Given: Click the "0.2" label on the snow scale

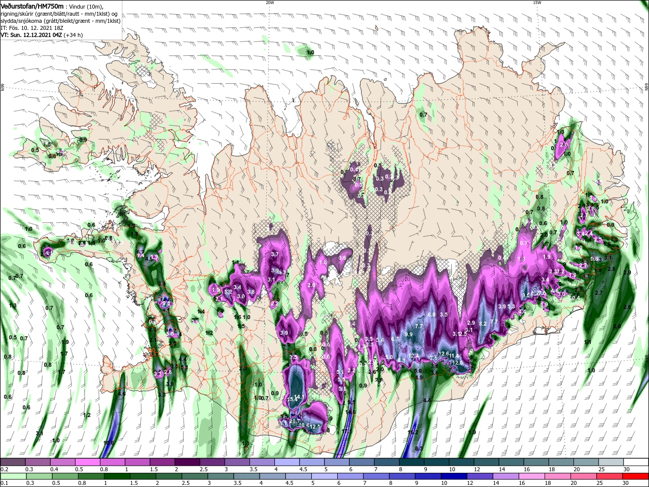Looking at the screenshot, I should [x=4, y=469].
